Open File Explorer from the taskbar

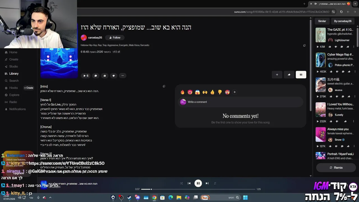point(179,198)
